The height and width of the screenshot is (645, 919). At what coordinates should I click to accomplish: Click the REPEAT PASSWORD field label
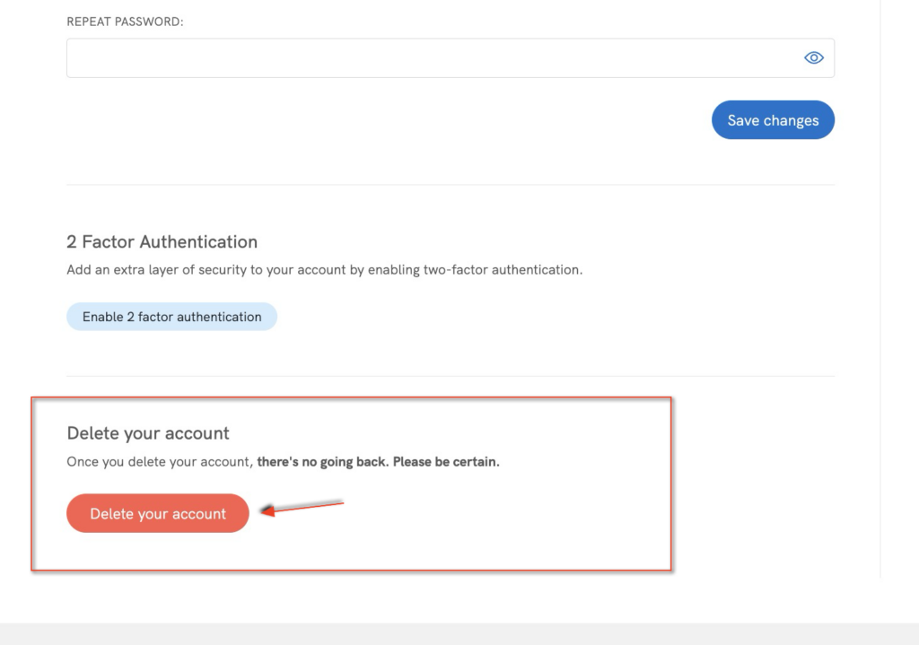tap(125, 22)
